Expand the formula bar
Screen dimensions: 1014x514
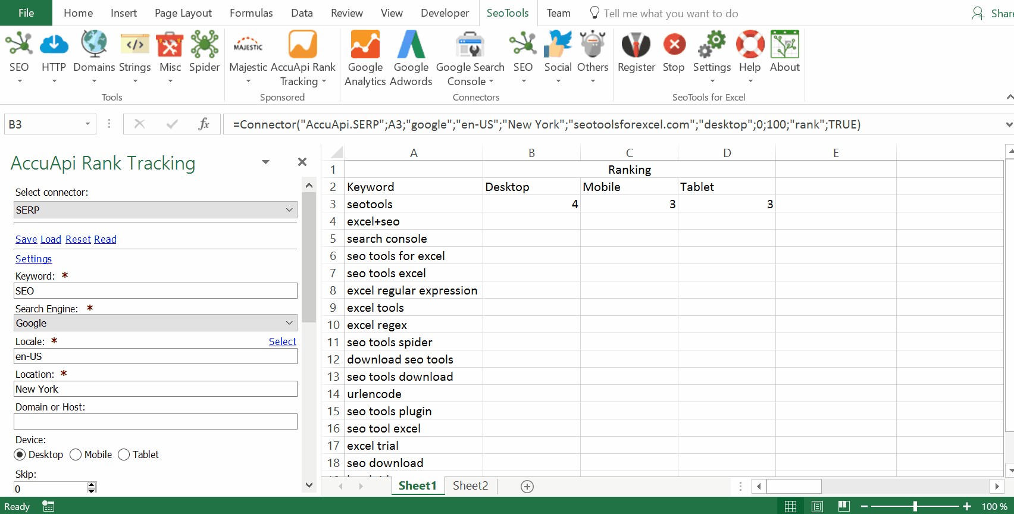point(1009,124)
